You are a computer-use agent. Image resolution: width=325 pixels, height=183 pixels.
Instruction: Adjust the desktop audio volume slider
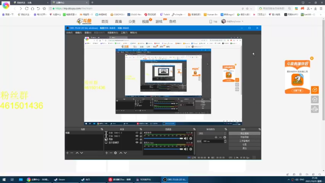[x=163, y=138]
